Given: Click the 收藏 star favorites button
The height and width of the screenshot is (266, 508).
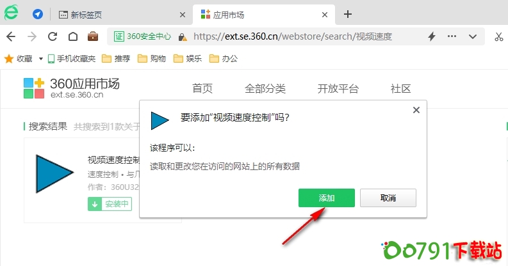Looking at the screenshot, I should pyautogui.click(x=18, y=58).
